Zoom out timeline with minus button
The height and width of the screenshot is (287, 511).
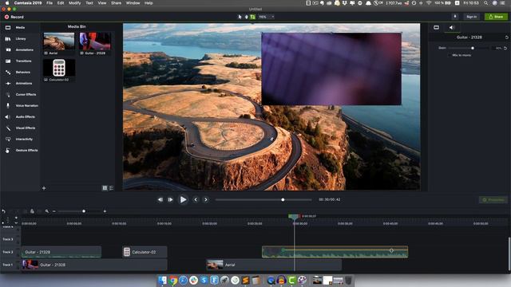54,211
